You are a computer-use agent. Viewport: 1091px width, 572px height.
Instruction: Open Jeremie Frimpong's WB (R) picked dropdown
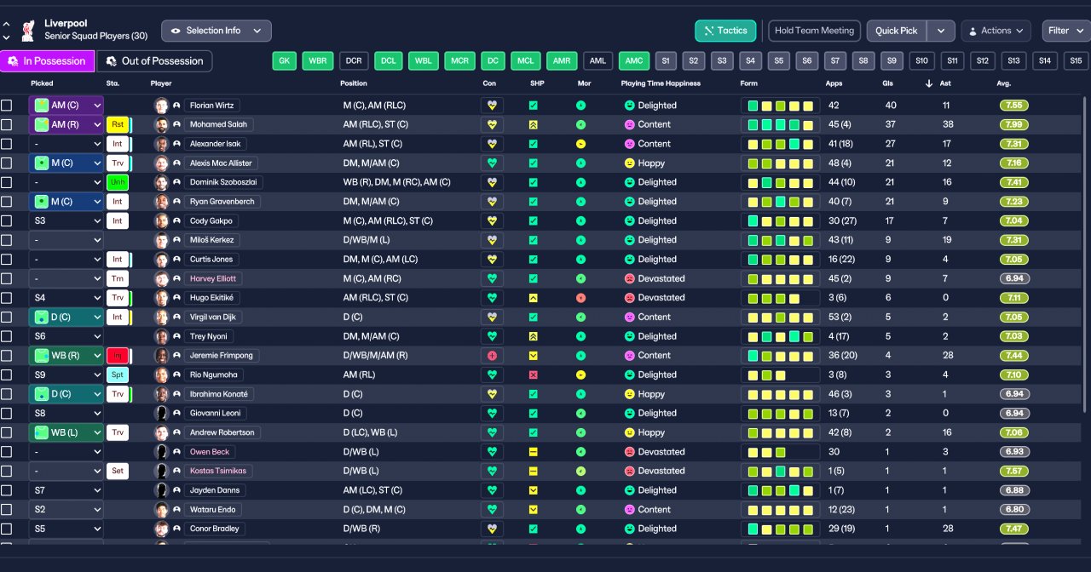(x=66, y=356)
